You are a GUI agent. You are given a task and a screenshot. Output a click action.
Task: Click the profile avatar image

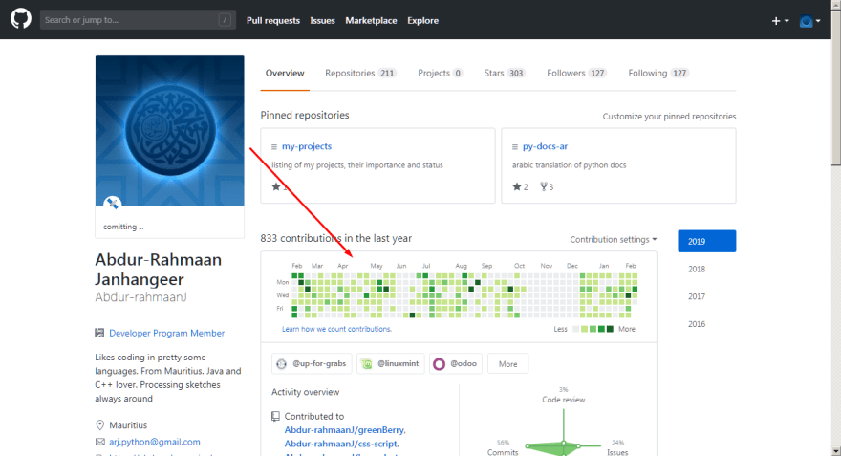point(169,130)
